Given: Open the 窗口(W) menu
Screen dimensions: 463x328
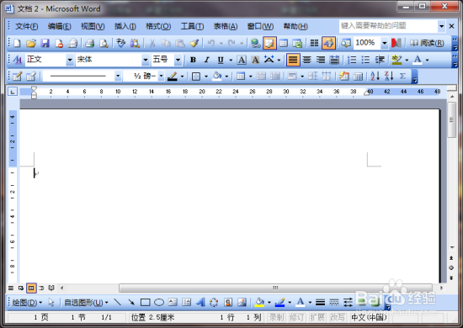Looking at the screenshot, I should click(260, 27).
